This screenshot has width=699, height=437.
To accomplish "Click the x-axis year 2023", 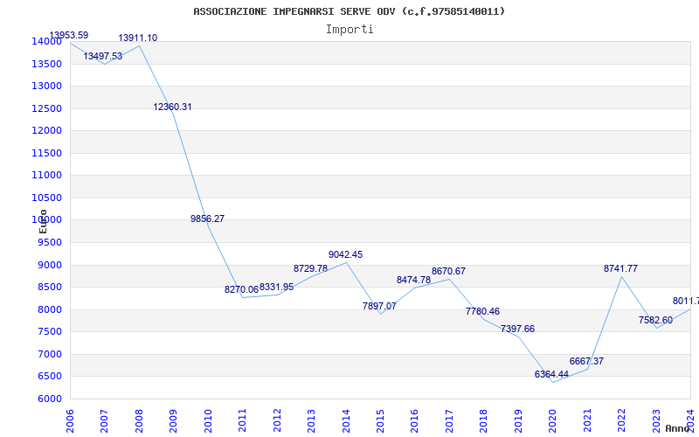I will coord(656,421).
